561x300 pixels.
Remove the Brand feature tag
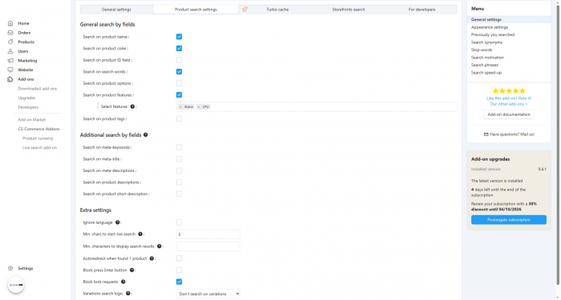tap(180, 106)
